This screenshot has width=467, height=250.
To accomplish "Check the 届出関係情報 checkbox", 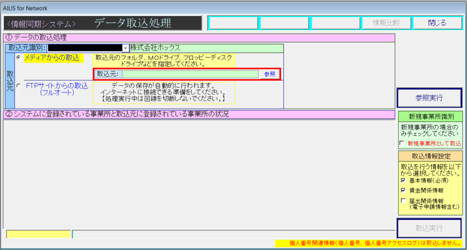I will coord(402,200).
